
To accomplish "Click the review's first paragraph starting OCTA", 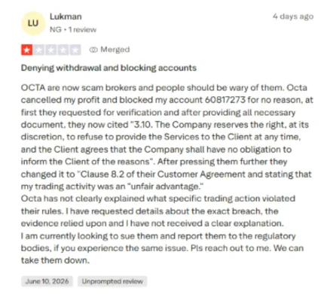I will point(167,137).
